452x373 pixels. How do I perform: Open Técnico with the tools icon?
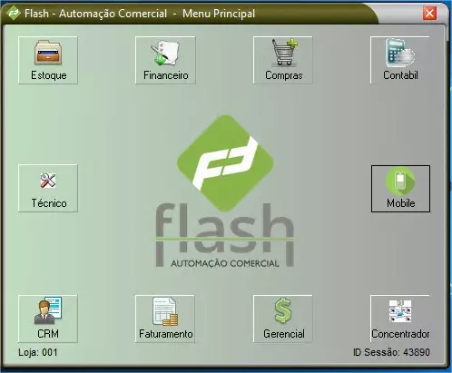[48, 181]
